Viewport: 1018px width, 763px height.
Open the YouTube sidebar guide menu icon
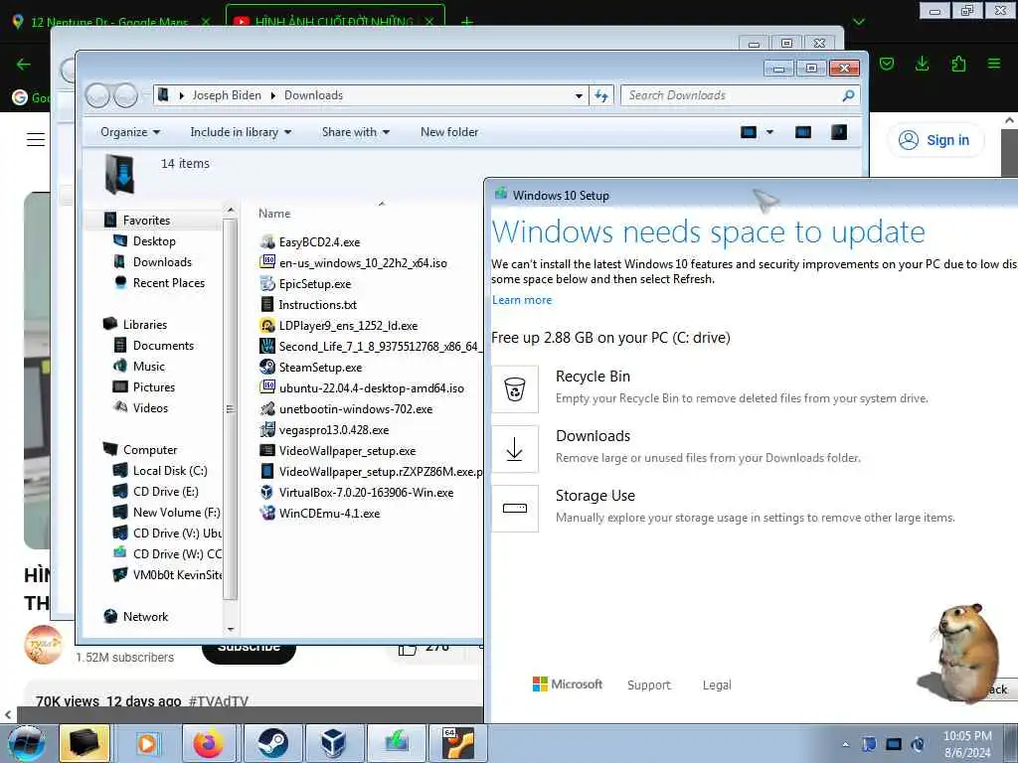click(36, 139)
